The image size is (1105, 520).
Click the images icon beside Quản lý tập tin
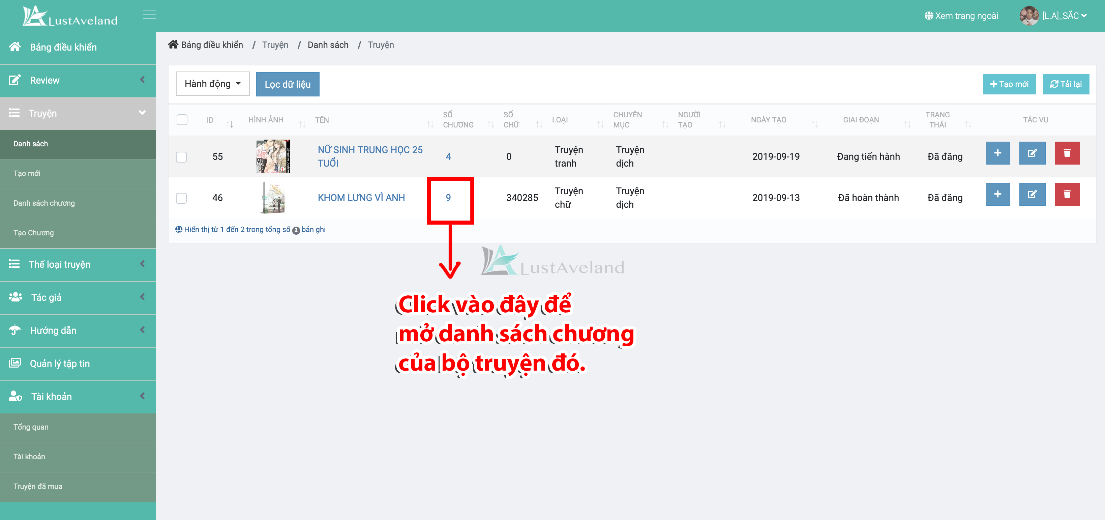(14, 363)
